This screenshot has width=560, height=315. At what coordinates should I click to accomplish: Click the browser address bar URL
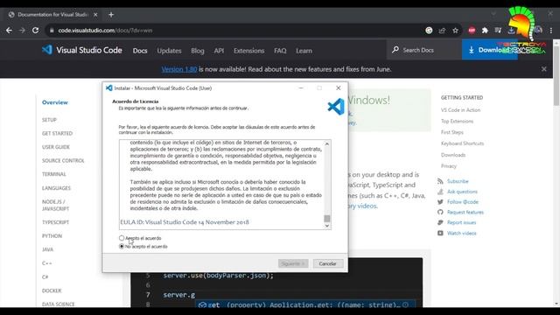click(105, 31)
